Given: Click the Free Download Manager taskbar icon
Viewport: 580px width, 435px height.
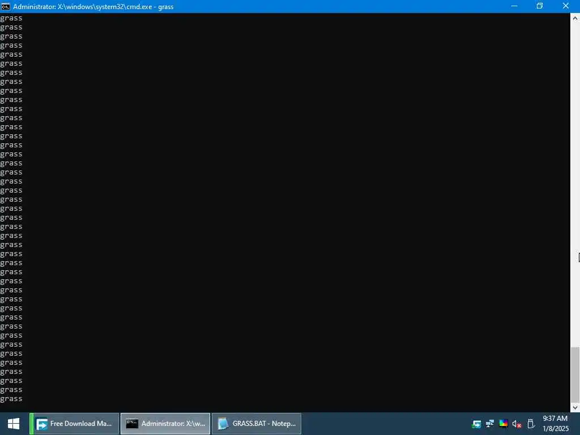Looking at the screenshot, I should 41,424.
